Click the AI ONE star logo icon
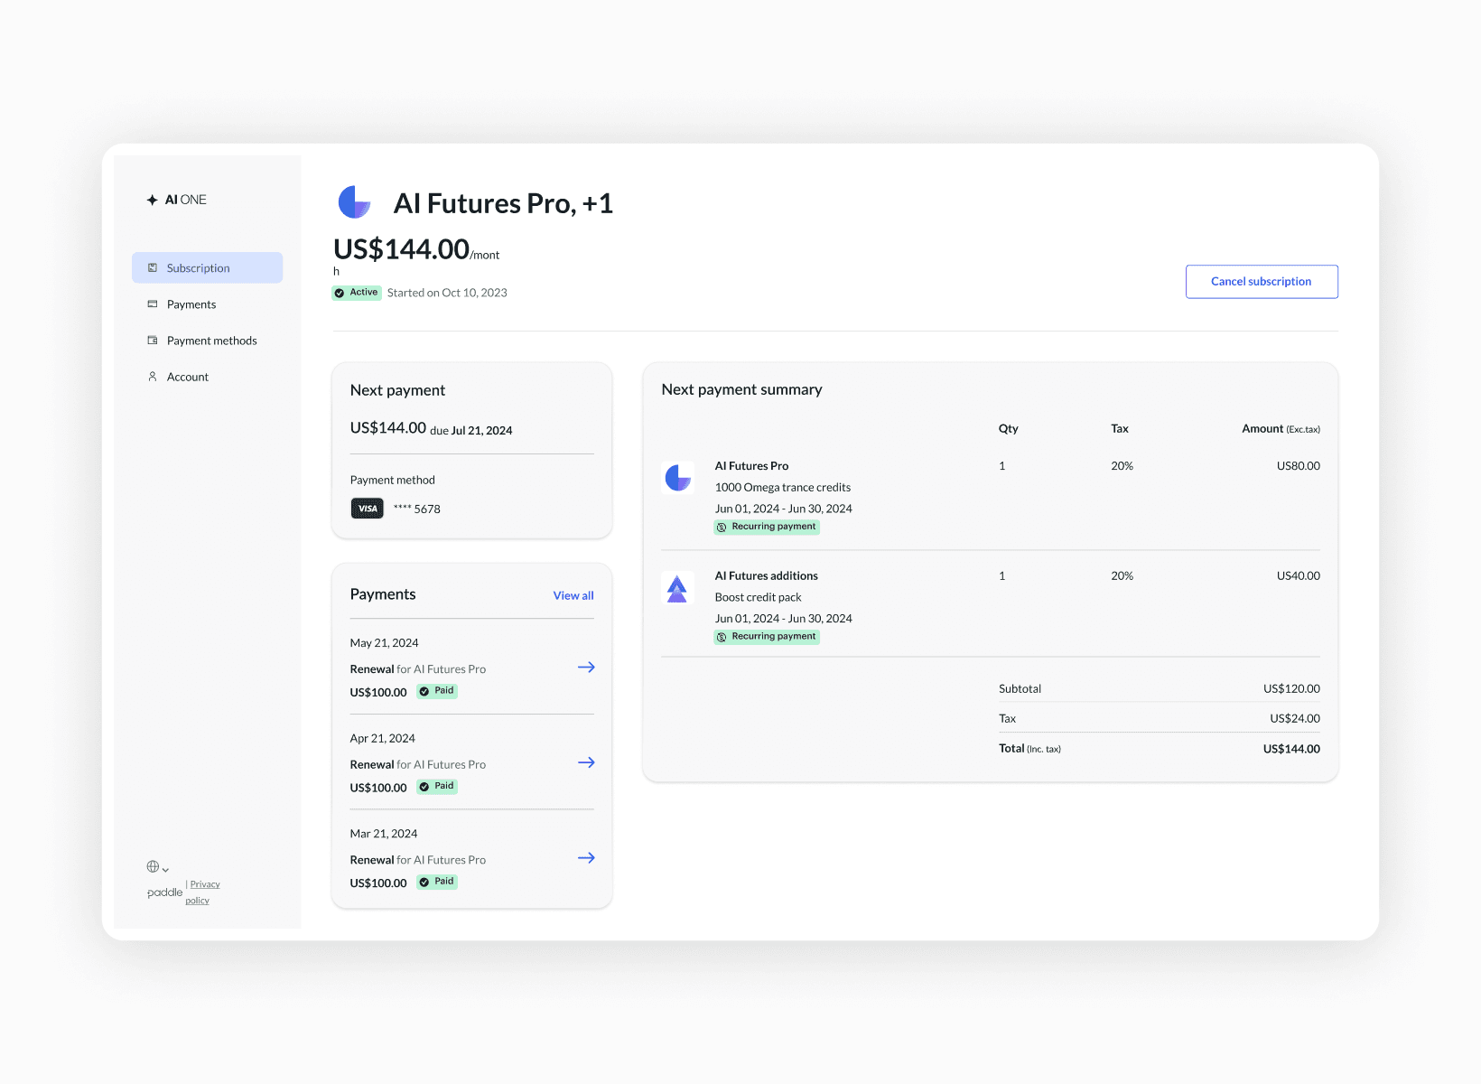 tap(152, 200)
